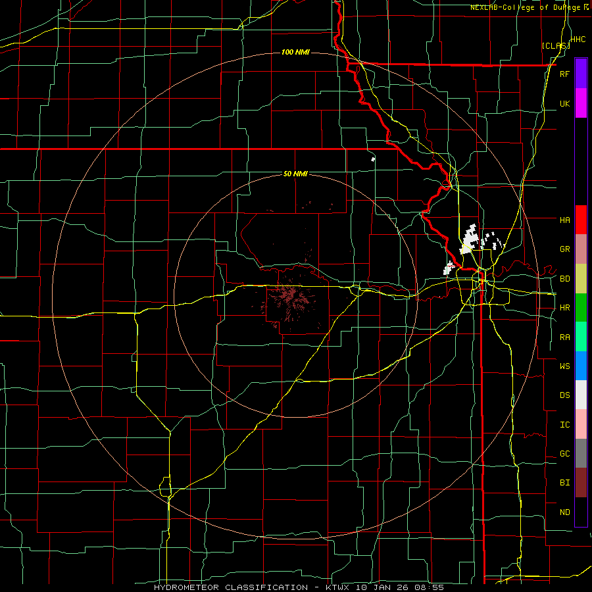The width and height of the screenshot is (592, 592).
Task: Click the HYDROMETEOR CLASSIFICATION title text
Action: [x=231, y=587]
